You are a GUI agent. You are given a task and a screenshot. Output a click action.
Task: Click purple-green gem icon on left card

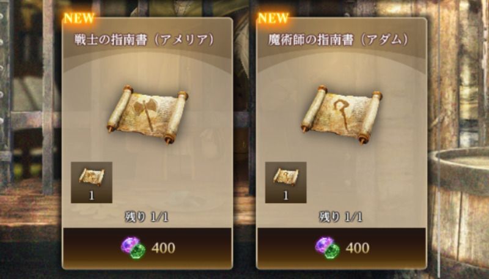point(133,248)
